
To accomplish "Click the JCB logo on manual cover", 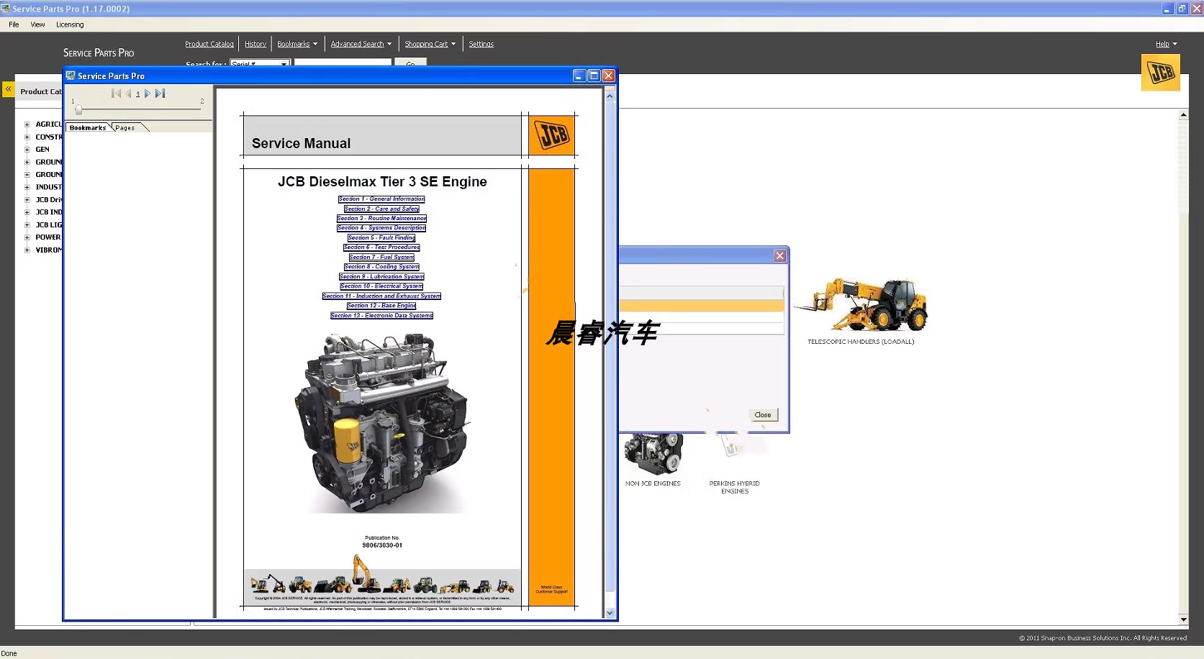I will 552,135.
